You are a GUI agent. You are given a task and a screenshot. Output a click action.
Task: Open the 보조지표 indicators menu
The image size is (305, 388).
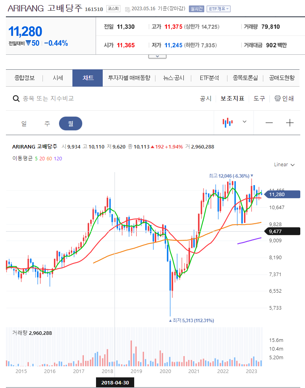pos(232,98)
